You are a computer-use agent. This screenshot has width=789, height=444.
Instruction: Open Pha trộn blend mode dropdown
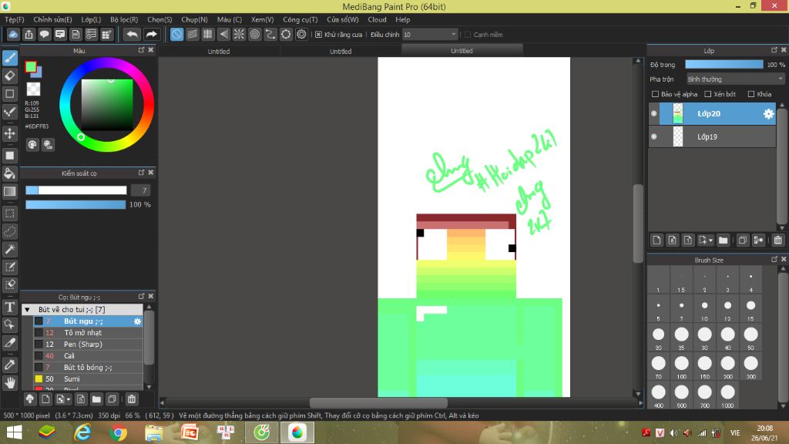click(x=735, y=79)
